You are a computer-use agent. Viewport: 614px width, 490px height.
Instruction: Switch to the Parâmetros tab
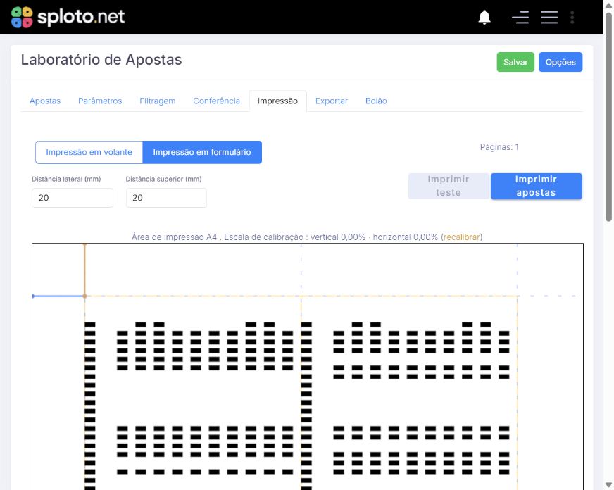[100, 101]
